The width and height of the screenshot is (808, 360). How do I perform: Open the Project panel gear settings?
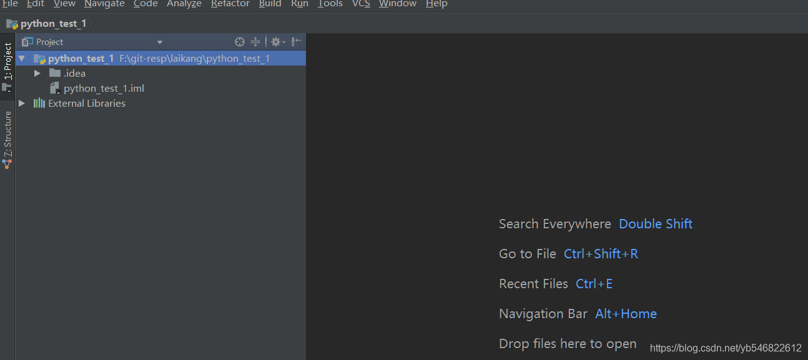(x=278, y=42)
